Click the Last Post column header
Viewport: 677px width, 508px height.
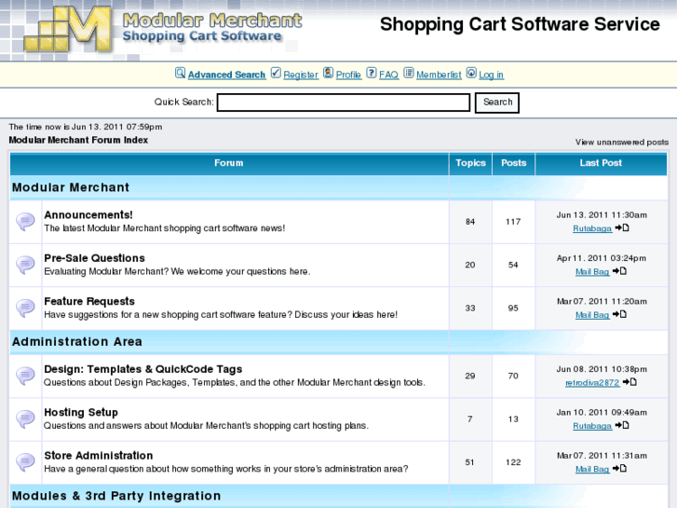(601, 163)
